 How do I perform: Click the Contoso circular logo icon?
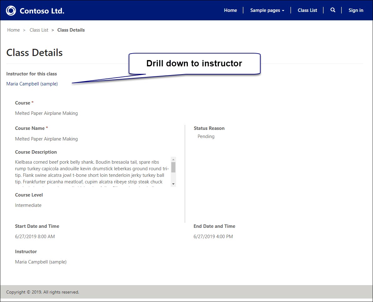pos(11,11)
